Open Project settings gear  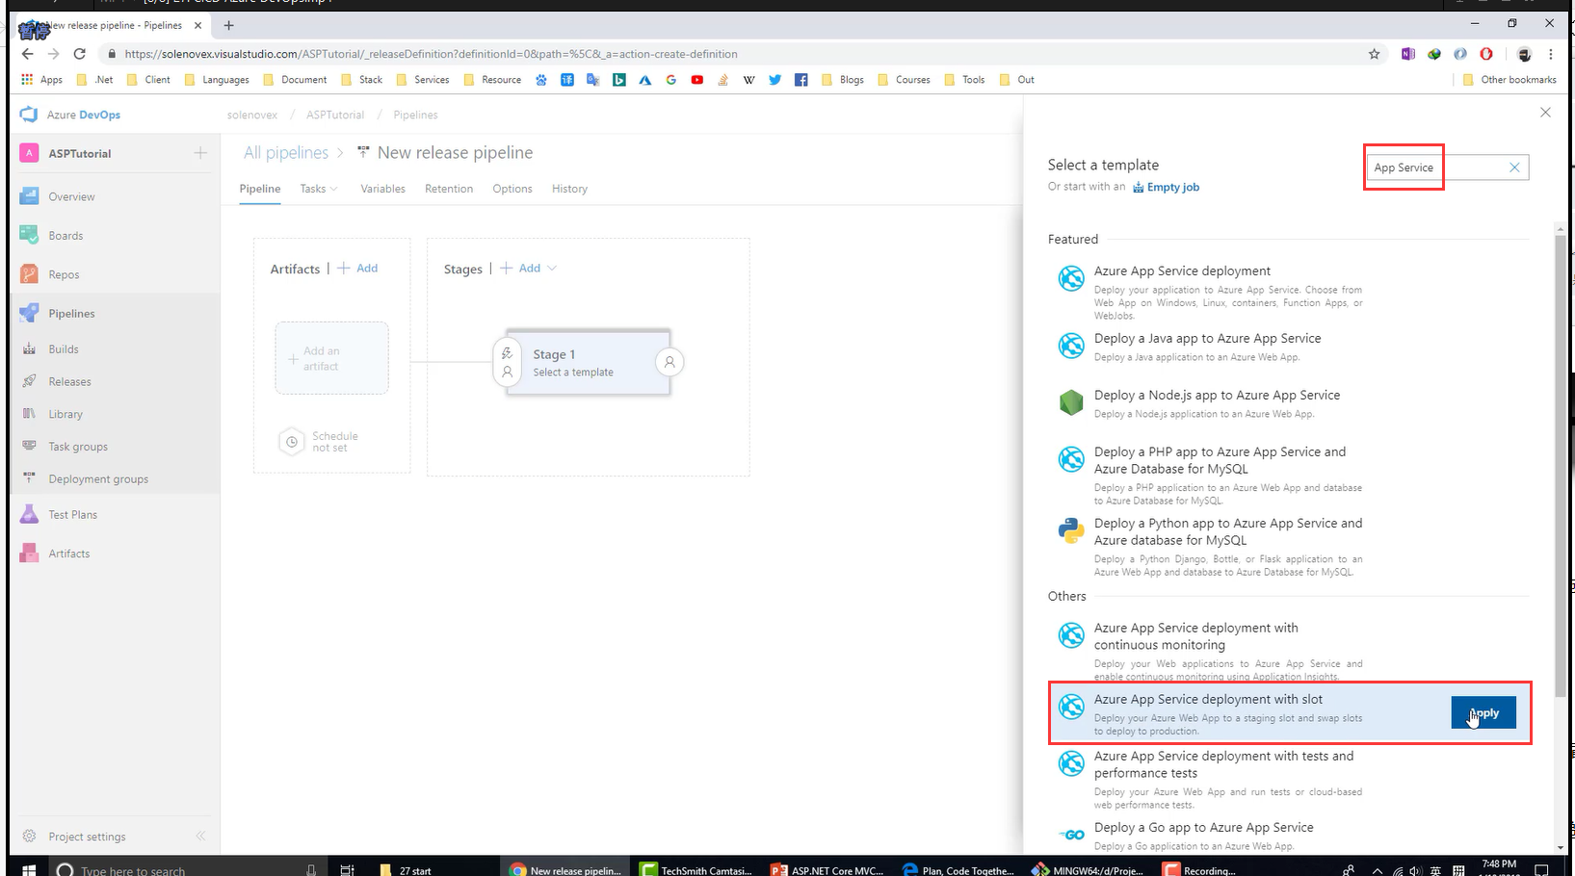click(x=29, y=837)
